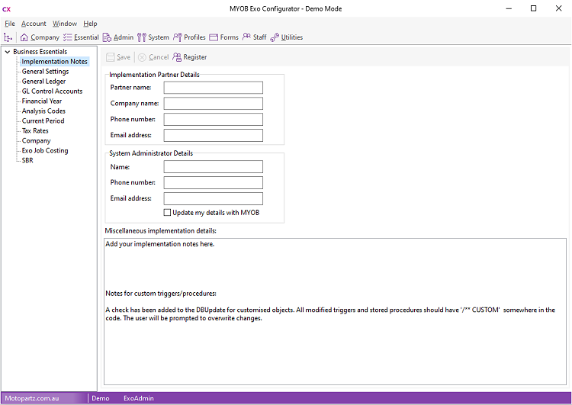Open the System tools icon
Image resolution: width=572 pixels, height=405 pixels.
tap(142, 37)
